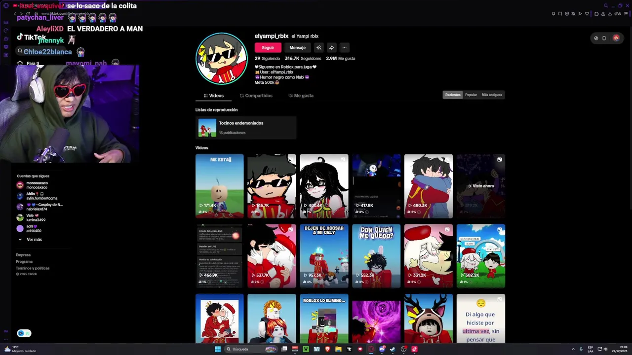Show 316.7K Seguidores list
Viewport: 632px width, 355px height.
[x=303, y=58]
